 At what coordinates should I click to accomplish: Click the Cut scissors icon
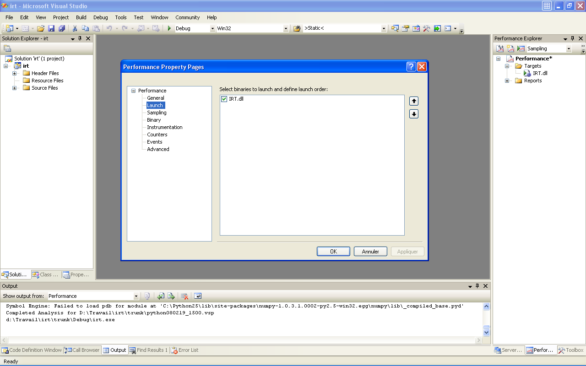coord(75,28)
